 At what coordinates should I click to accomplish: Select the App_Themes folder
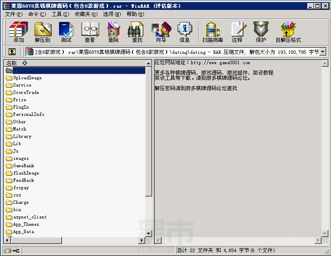click(22, 224)
